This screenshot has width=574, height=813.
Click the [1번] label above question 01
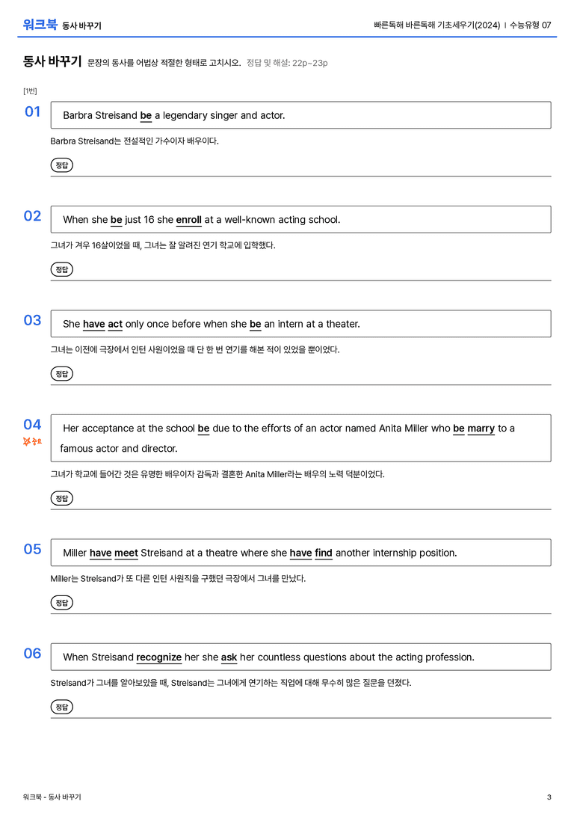30,90
